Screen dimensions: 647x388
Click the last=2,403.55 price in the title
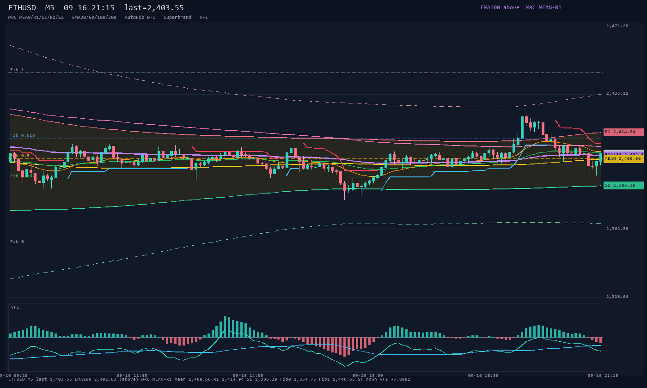click(154, 8)
